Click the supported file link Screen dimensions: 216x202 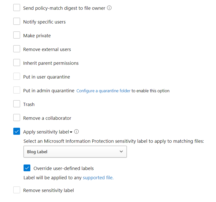click(98, 178)
